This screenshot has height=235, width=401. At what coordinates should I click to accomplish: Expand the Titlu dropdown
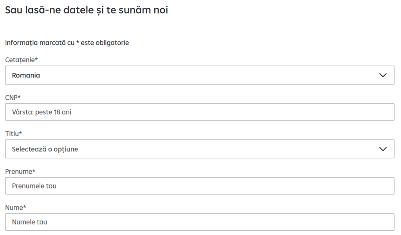pyautogui.click(x=199, y=149)
